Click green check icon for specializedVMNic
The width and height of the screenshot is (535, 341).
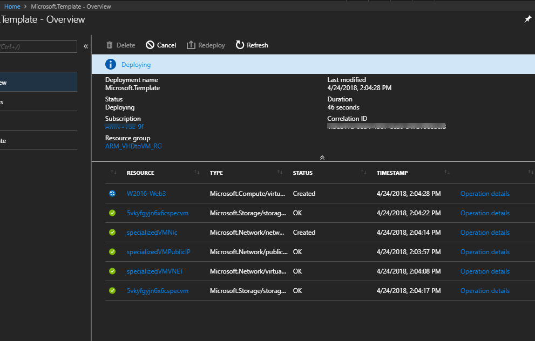click(112, 232)
